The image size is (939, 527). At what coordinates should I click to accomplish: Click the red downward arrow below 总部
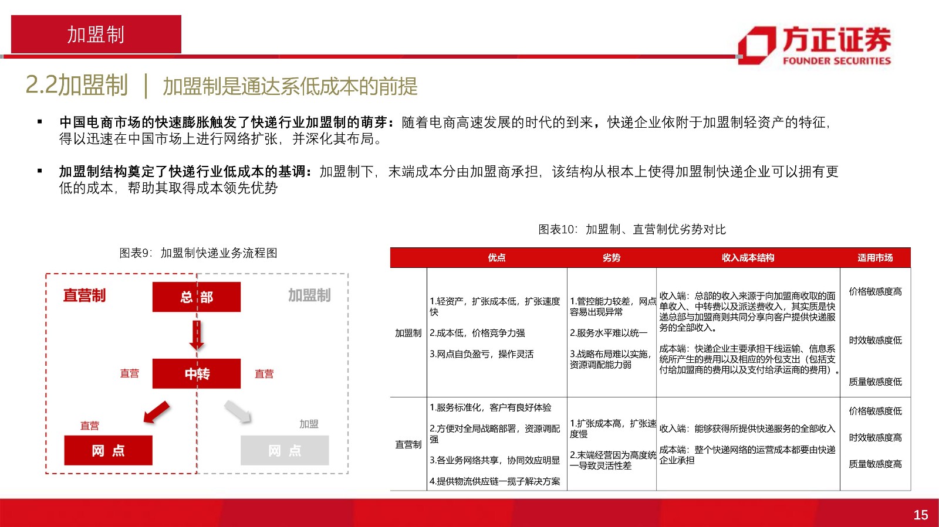point(197,335)
